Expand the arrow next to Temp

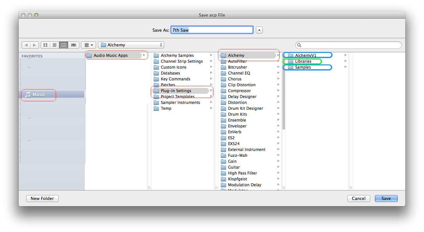tap(211, 108)
